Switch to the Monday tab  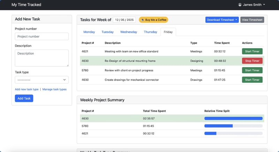(89, 32)
